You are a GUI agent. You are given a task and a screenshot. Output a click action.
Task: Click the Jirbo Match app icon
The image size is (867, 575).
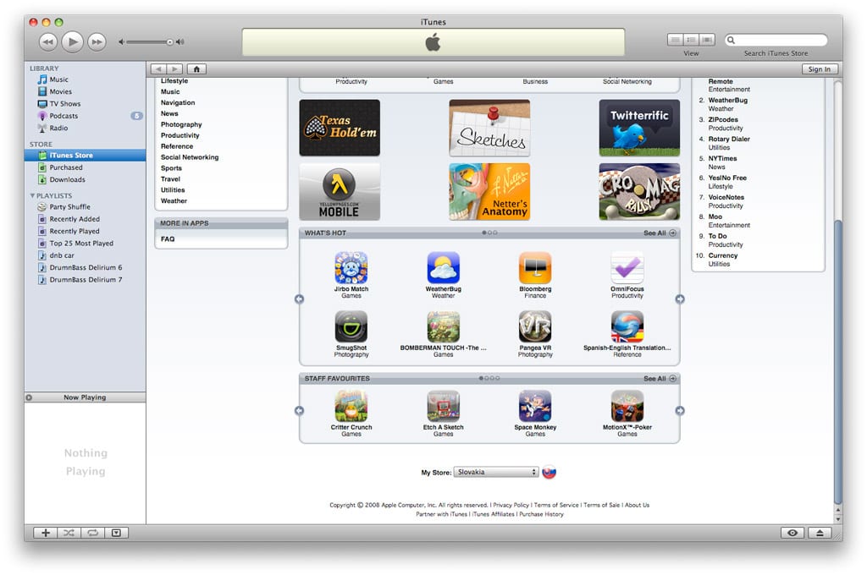(x=351, y=268)
